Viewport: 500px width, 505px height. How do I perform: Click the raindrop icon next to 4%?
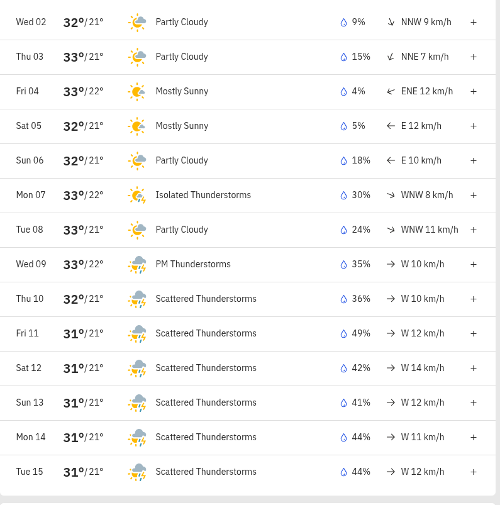(x=343, y=92)
